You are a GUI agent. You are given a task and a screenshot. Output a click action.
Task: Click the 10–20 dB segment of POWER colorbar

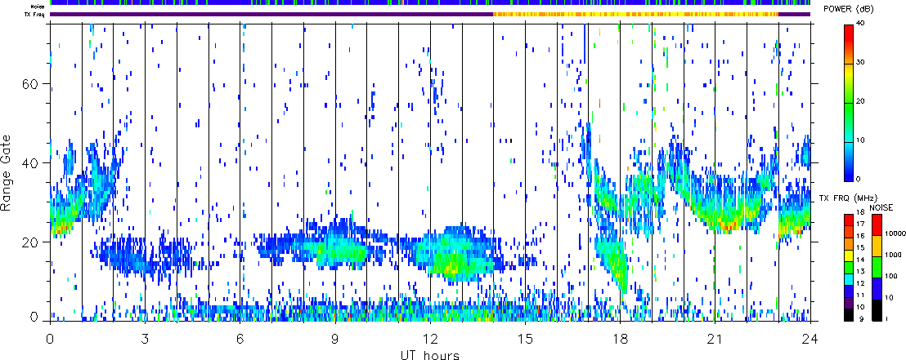click(849, 122)
